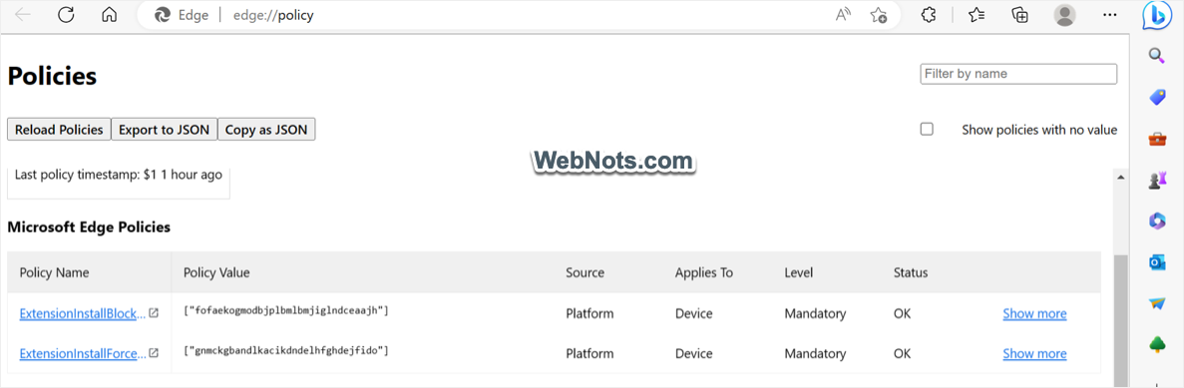The height and width of the screenshot is (388, 1184).
Task: Click the Reload Policies button
Action: point(59,129)
